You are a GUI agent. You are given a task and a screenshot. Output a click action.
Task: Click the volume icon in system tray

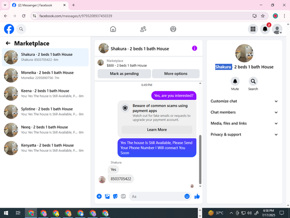[x=249, y=213]
